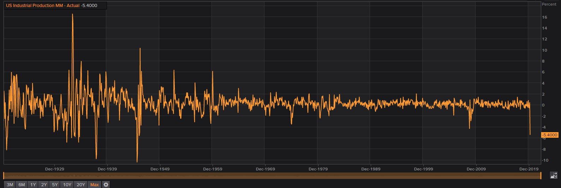Viewport: 561px width, 188px height.
Task: Click the orange range navigator bar
Action: [x=272, y=176]
